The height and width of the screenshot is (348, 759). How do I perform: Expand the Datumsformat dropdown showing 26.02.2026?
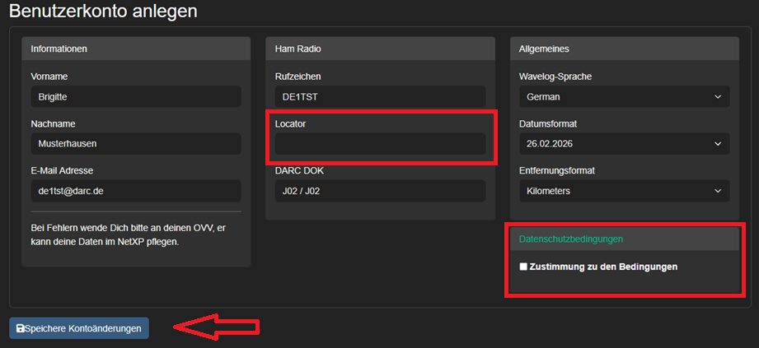624,144
